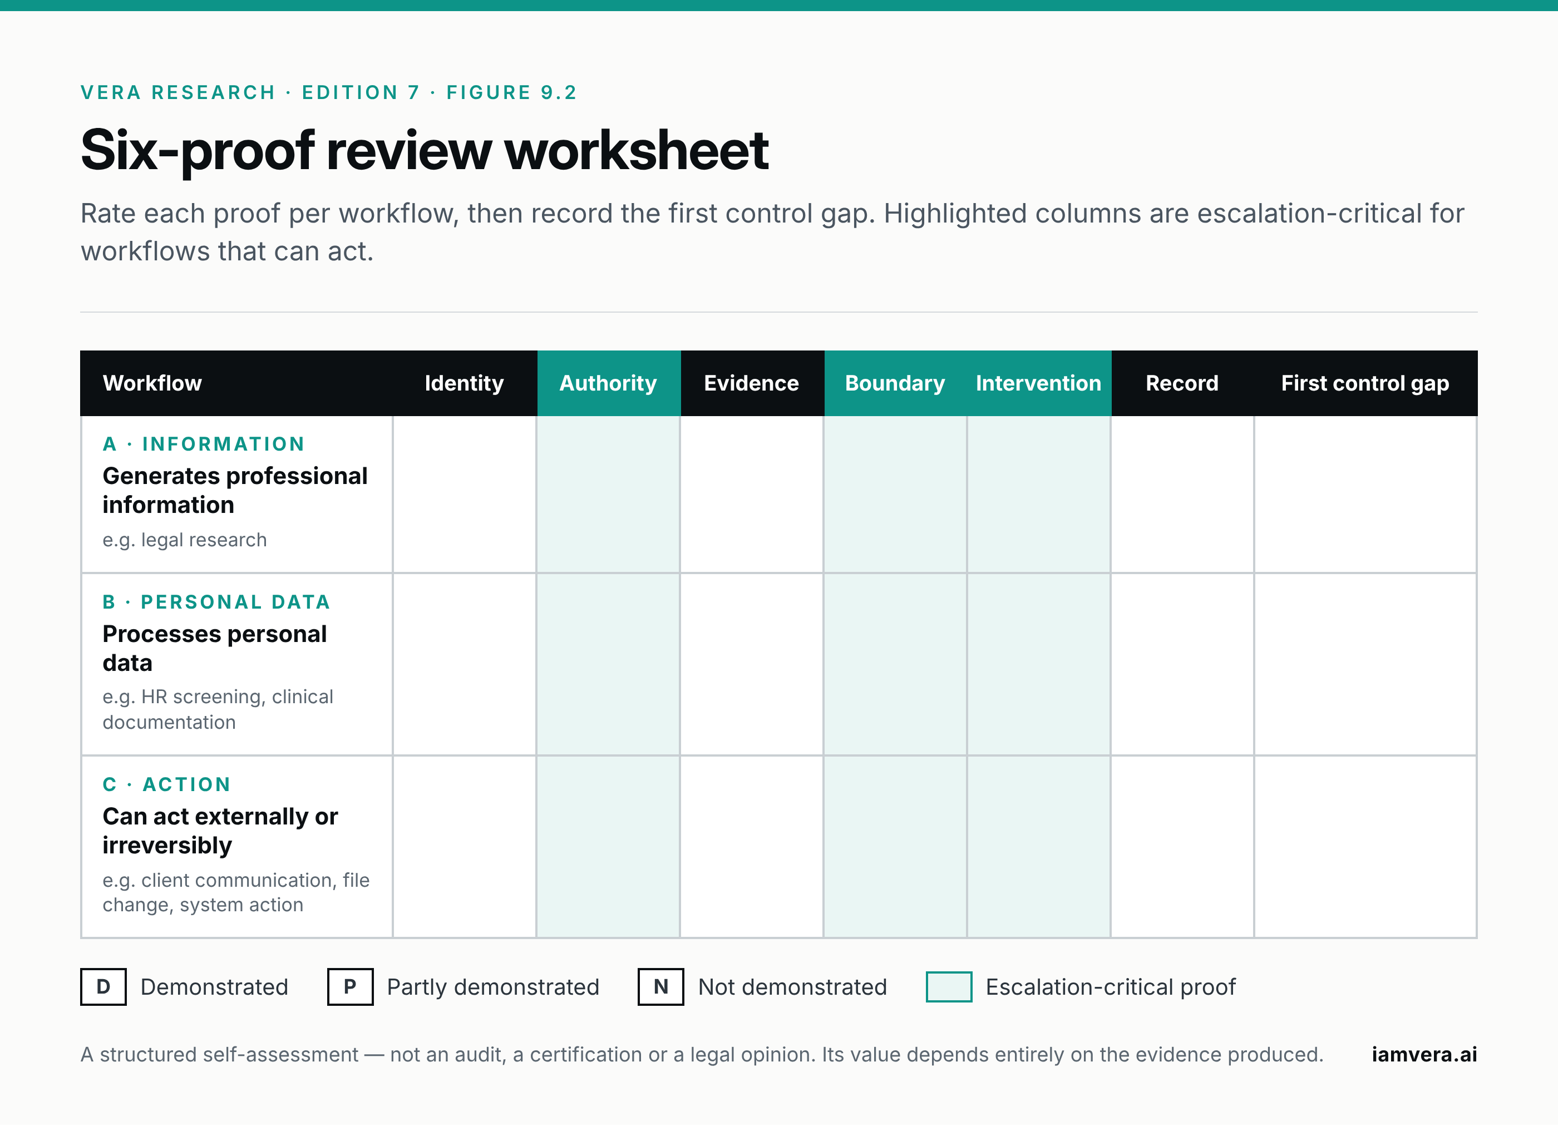Click 'VERA RESEARCH · EDITION 7 · FIGURE 9.2' header

pyautogui.click(x=329, y=92)
